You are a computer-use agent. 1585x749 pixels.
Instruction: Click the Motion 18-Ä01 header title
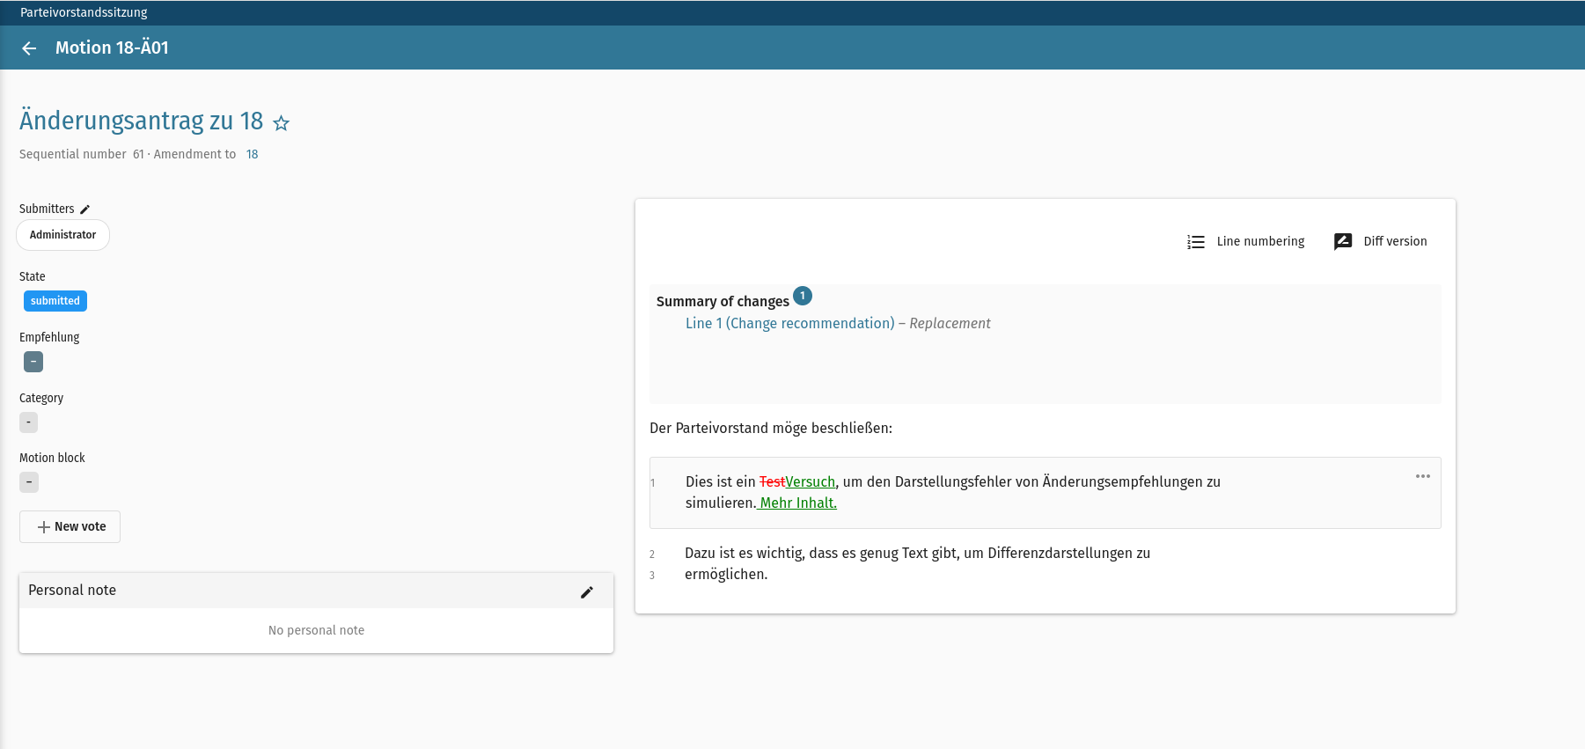tap(112, 48)
